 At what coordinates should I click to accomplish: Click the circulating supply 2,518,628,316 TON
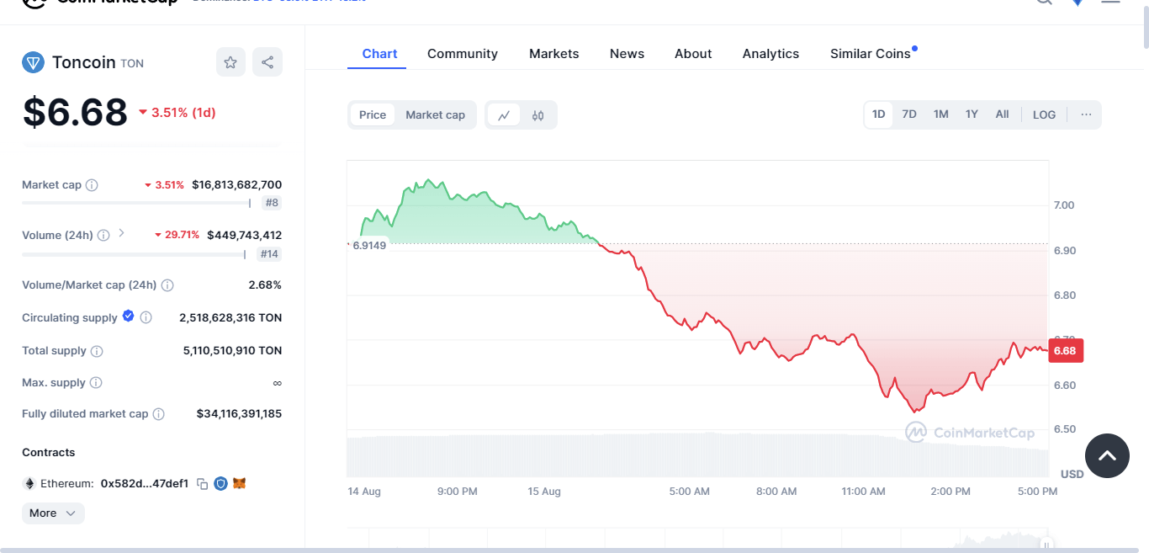tap(230, 318)
